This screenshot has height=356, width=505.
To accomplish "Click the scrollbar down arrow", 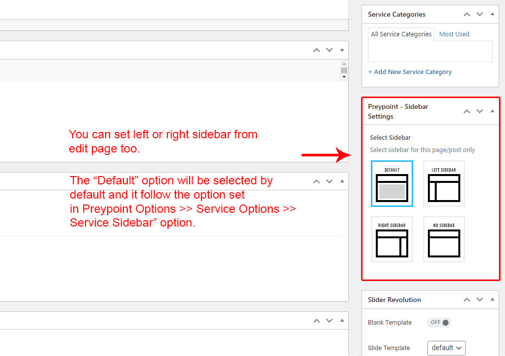I will [x=344, y=77].
